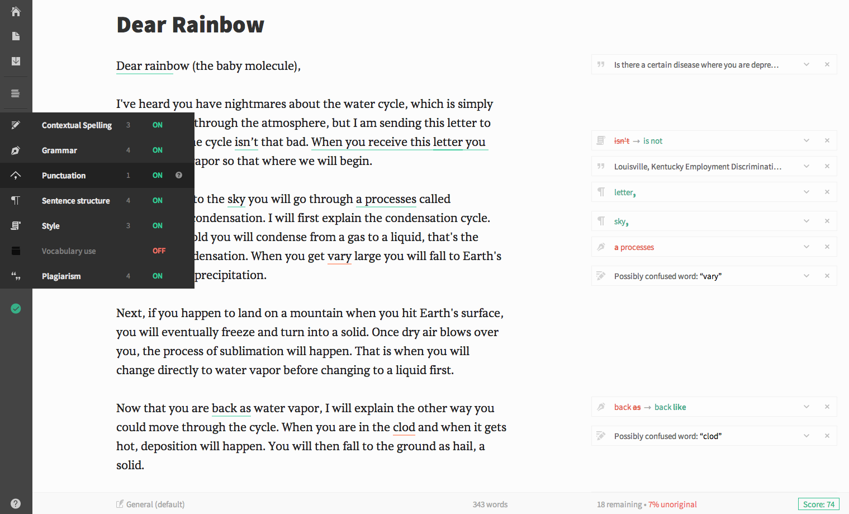Open the help question mark in the sidebar
849x514 pixels.
point(16,503)
